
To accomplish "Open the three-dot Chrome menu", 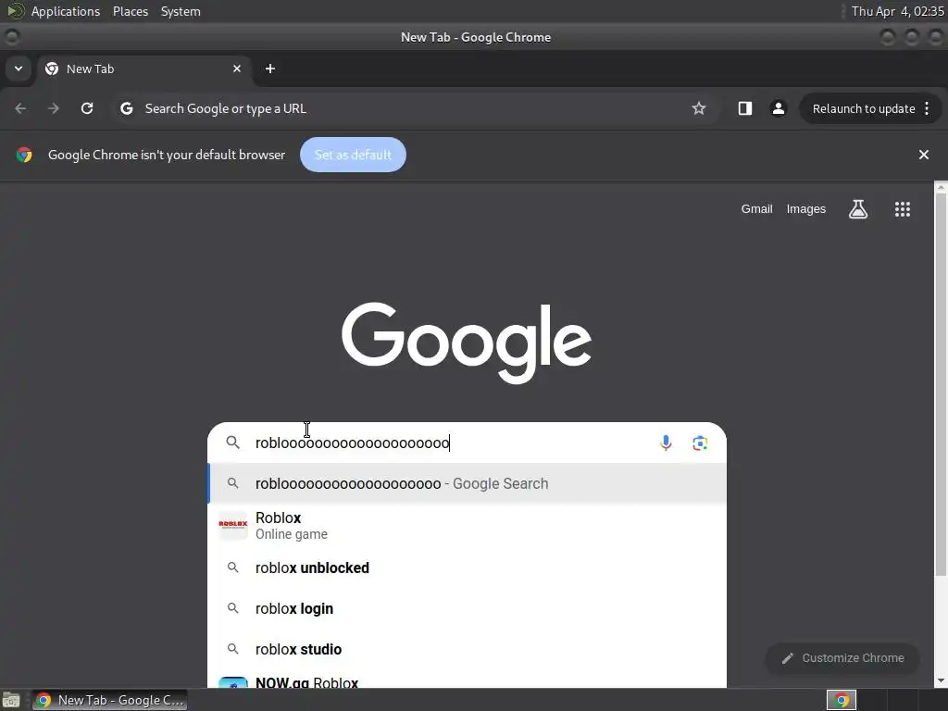I will coord(927,108).
